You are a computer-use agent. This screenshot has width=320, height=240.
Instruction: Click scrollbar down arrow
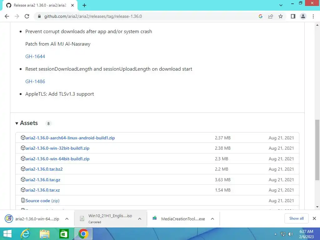click(x=317, y=207)
